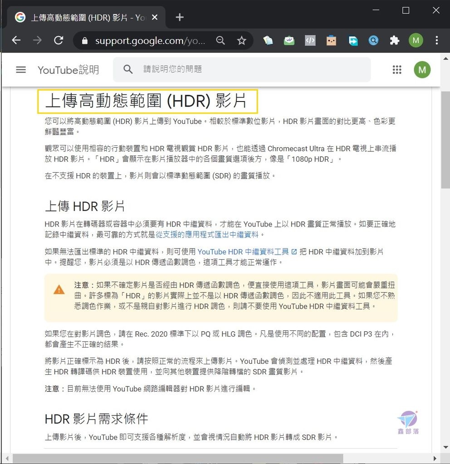This screenshot has width=450, height=464.
Task: Click the external link icon after 中繼資料工具
Action: [x=294, y=252]
